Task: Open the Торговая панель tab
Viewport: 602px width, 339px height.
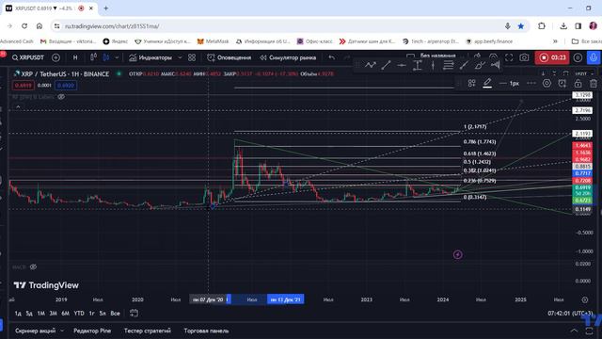Action: [206, 331]
